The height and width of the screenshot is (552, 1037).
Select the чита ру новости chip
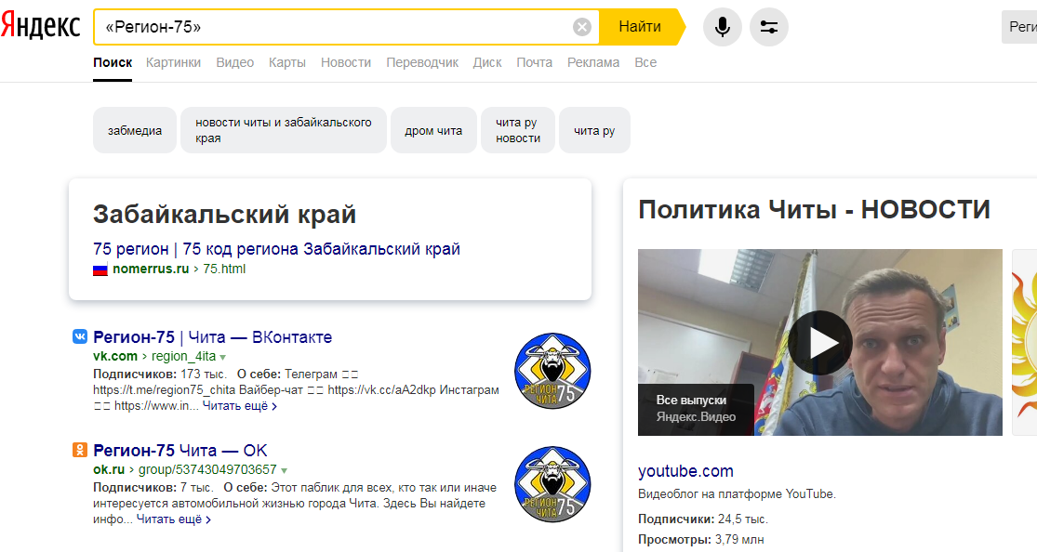pyautogui.click(x=518, y=130)
